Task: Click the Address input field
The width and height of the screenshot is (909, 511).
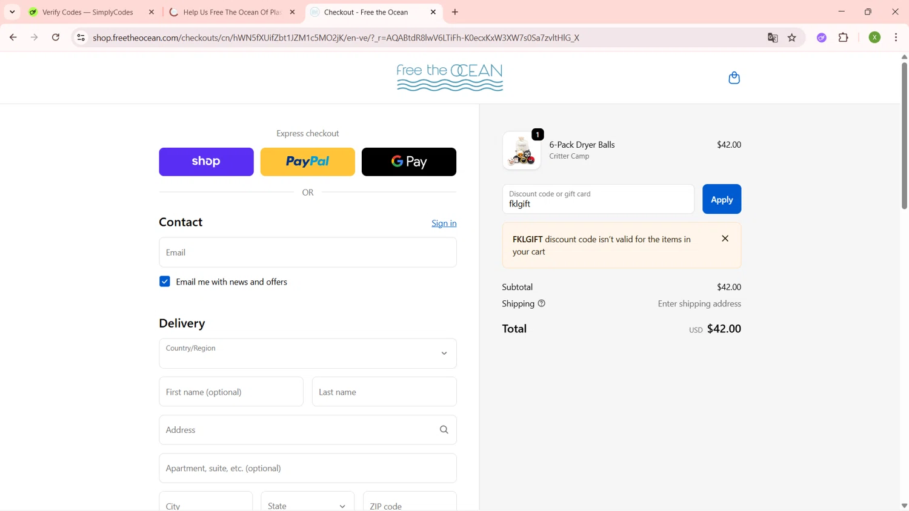Action: [x=308, y=430]
